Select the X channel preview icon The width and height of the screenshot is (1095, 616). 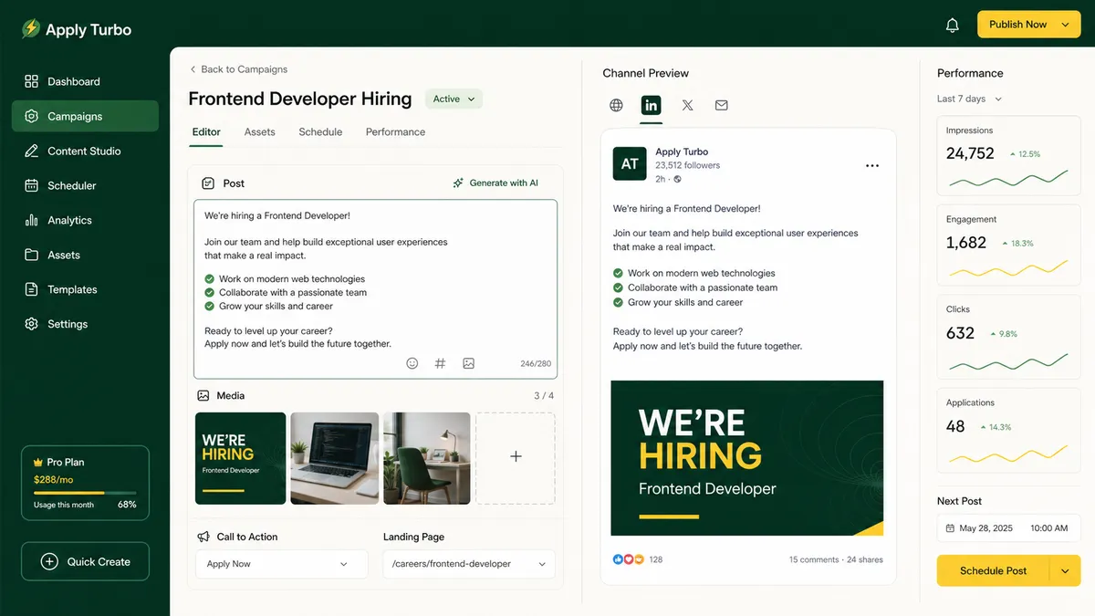[687, 105]
